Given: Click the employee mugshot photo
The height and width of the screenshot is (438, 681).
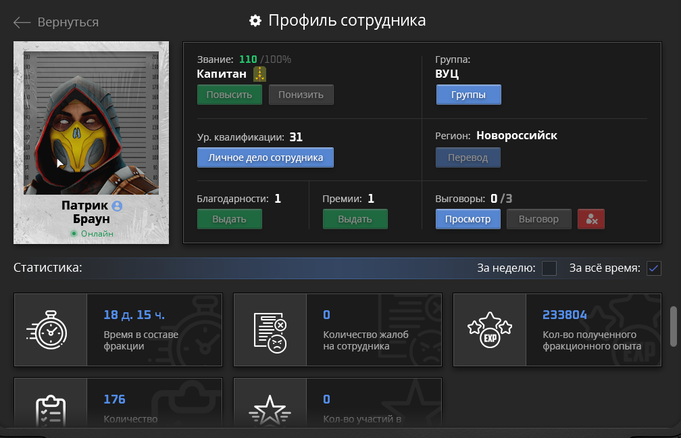Looking at the screenshot, I should (x=91, y=123).
